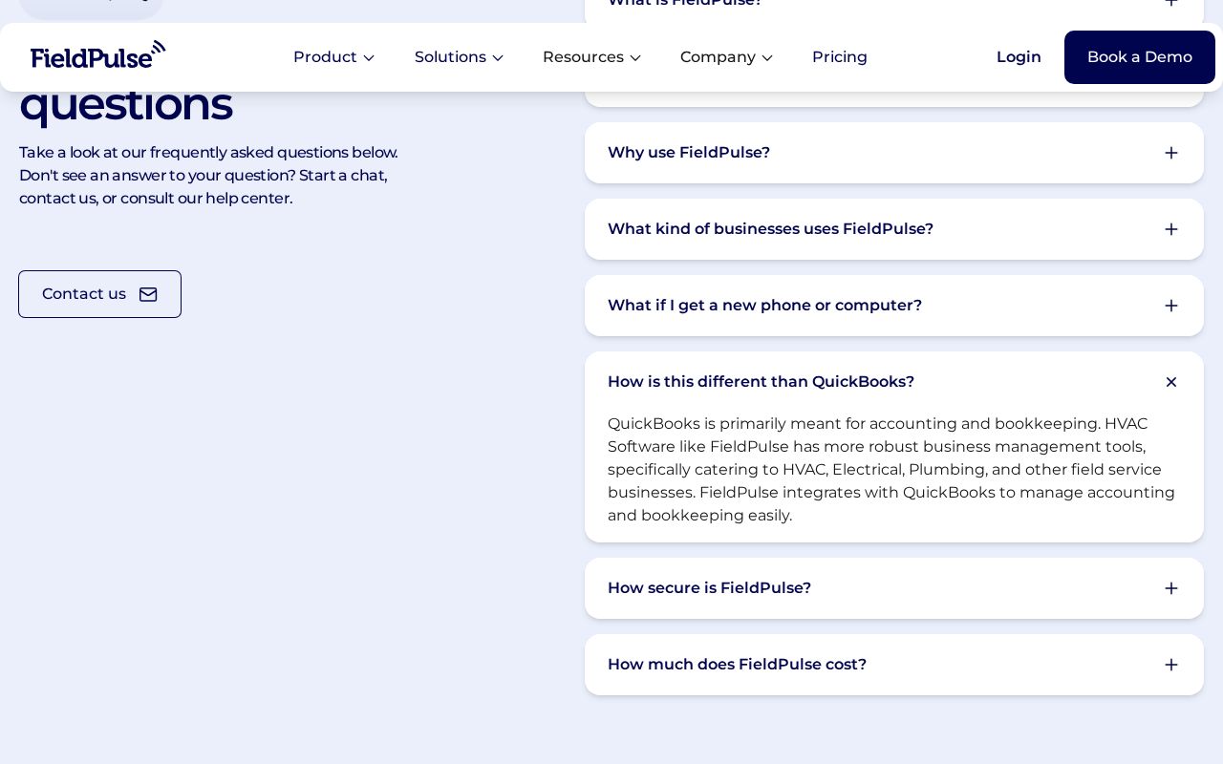
Task: Click plus icon beside How secure is FieldPulse
Action: tap(1170, 588)
